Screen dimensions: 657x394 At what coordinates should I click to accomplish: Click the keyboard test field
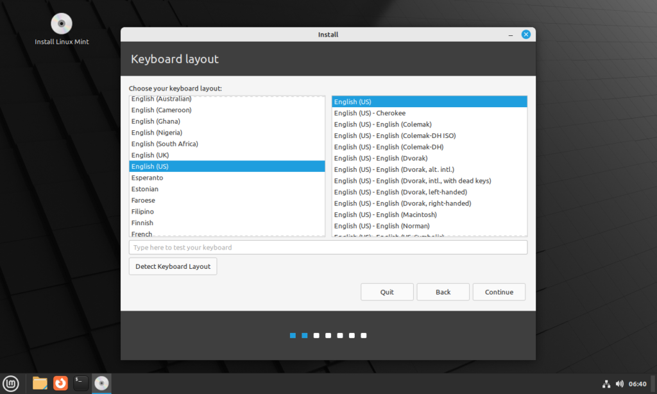tap(328, 247)
